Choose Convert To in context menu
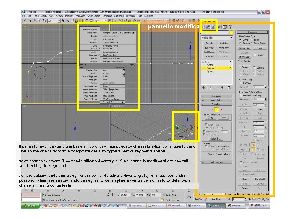This screenshot has width=292, height=219. click(112, 102)
